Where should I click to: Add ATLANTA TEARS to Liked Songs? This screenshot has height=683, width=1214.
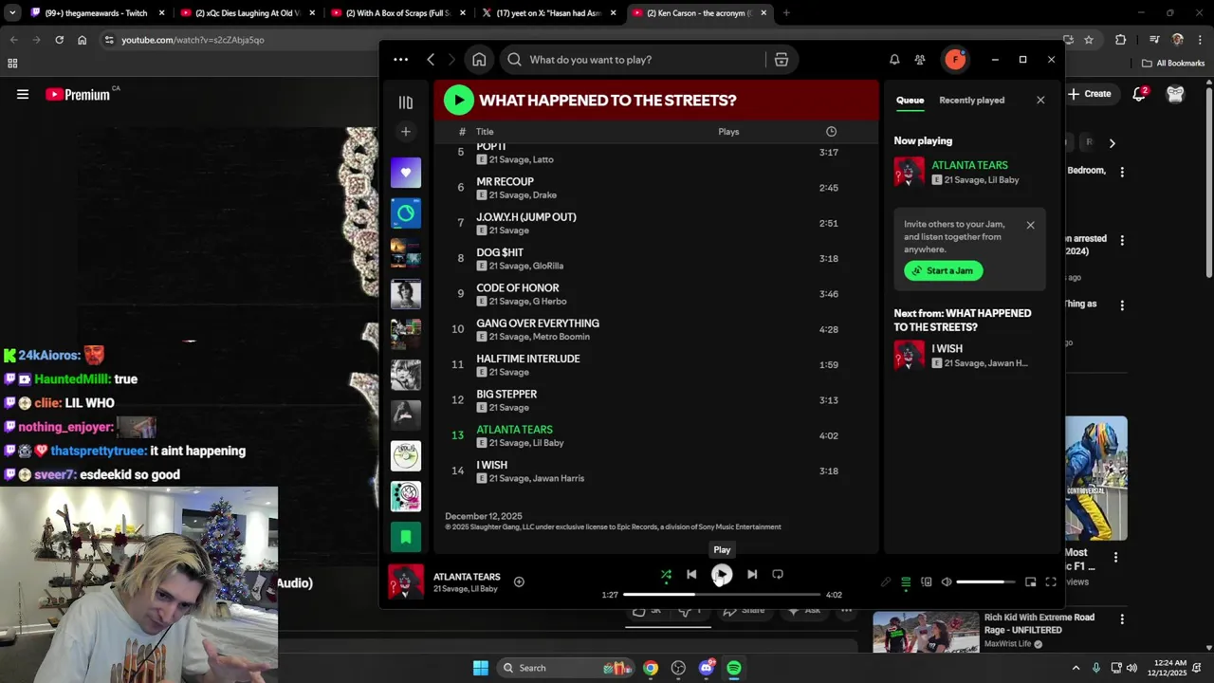[519, 582]
